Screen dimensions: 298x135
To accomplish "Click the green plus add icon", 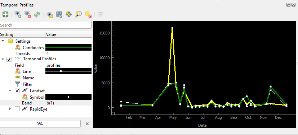I will tap(5, 14).
